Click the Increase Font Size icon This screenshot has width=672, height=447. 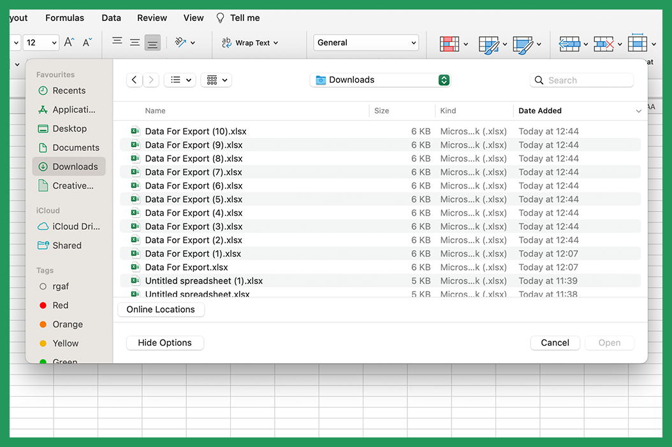tap(68, 42)
